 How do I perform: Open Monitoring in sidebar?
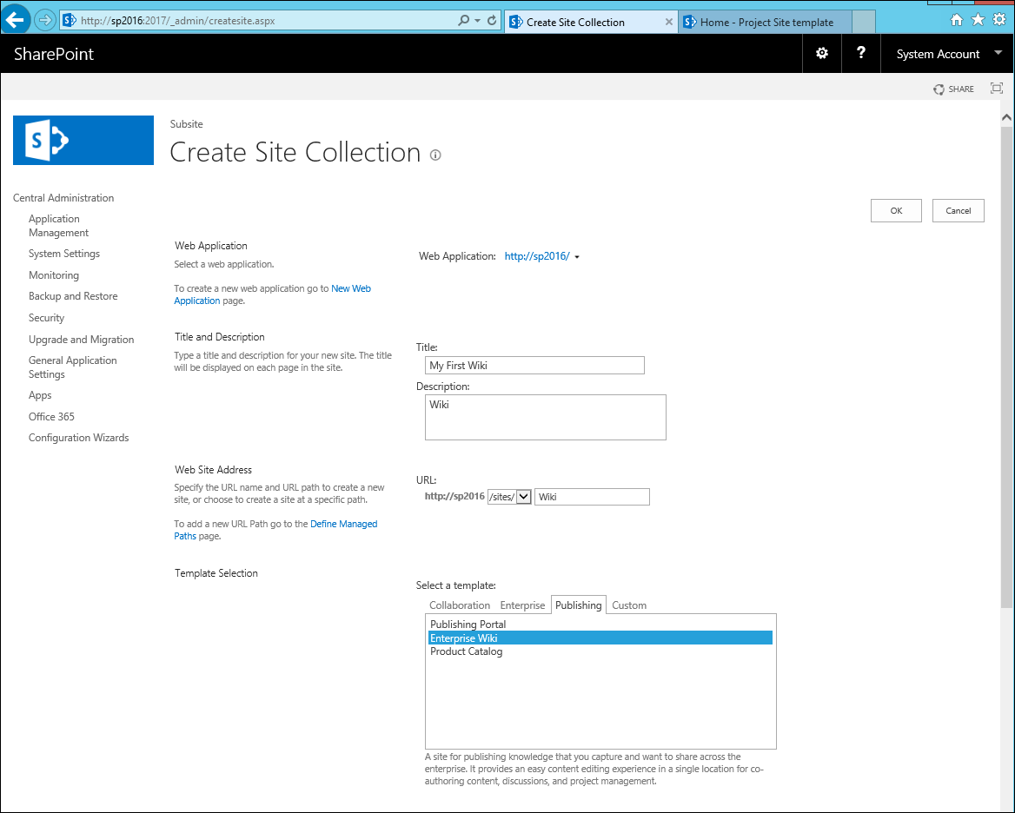(54, 274)
